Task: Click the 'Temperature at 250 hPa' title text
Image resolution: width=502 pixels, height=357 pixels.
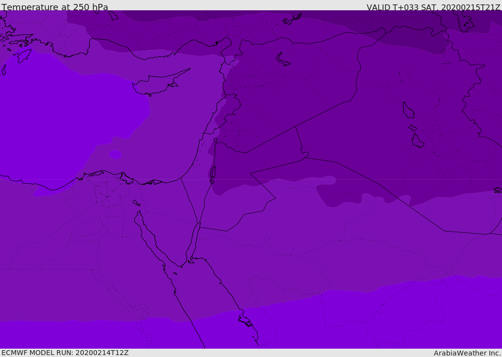Action: point(55,7)
